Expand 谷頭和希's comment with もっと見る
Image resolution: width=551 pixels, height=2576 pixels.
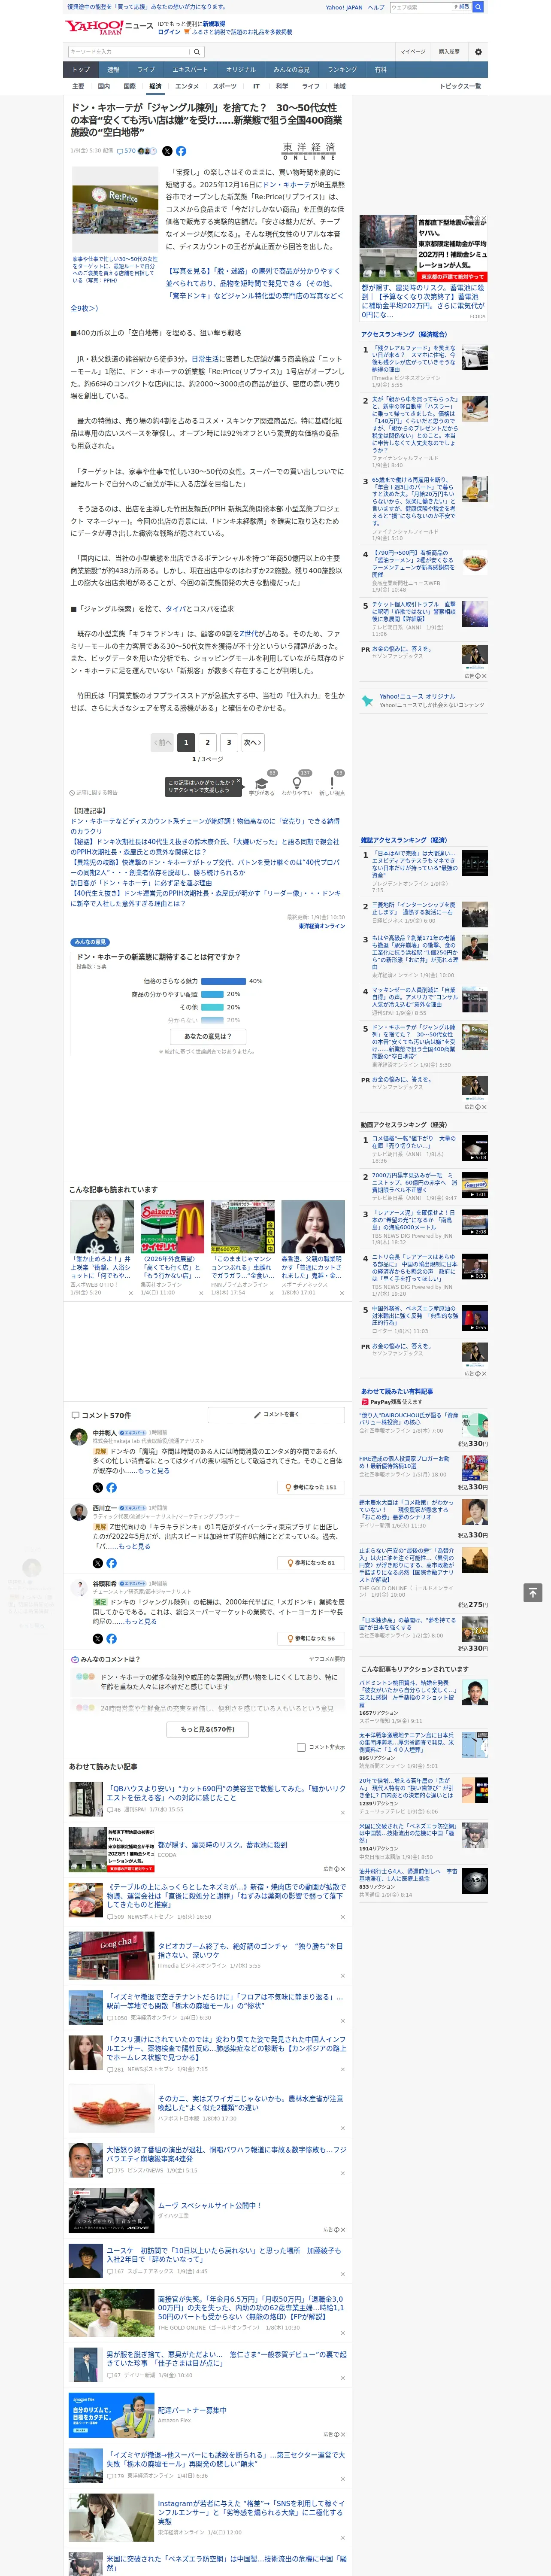pyautogui.click(x=141, y=1621)
